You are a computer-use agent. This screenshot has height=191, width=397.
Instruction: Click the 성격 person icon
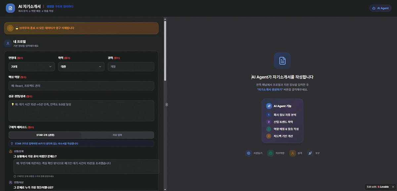pyautogui.click(x=292, y=153)
